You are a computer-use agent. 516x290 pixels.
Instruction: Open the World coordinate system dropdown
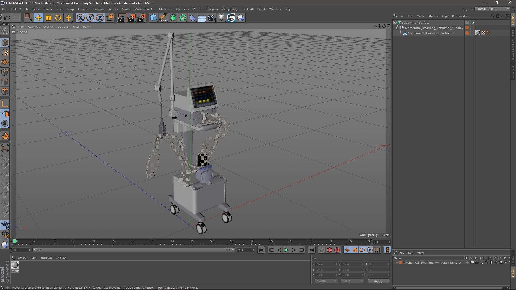pyautogui.click(x=326, y=281)
